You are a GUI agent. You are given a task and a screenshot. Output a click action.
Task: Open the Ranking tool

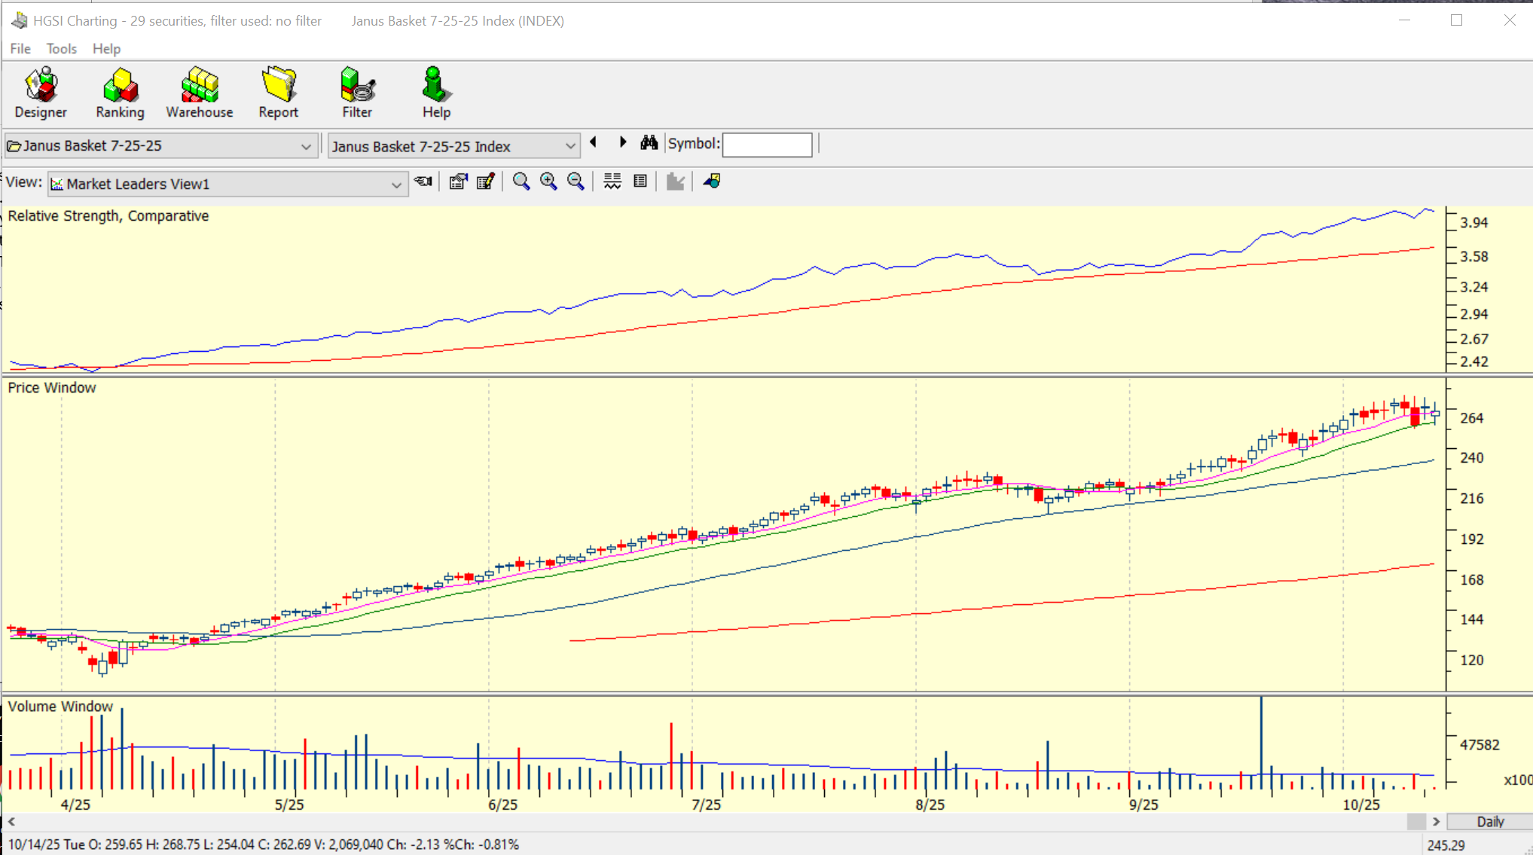[120, 93]
